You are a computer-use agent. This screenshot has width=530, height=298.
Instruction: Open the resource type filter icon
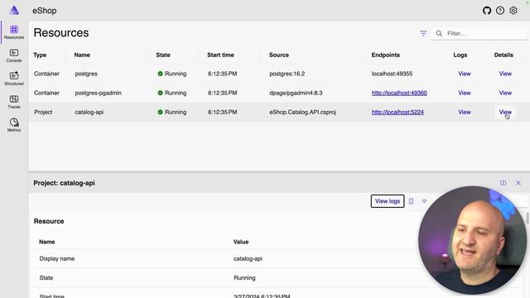click(x=423, y=33)
